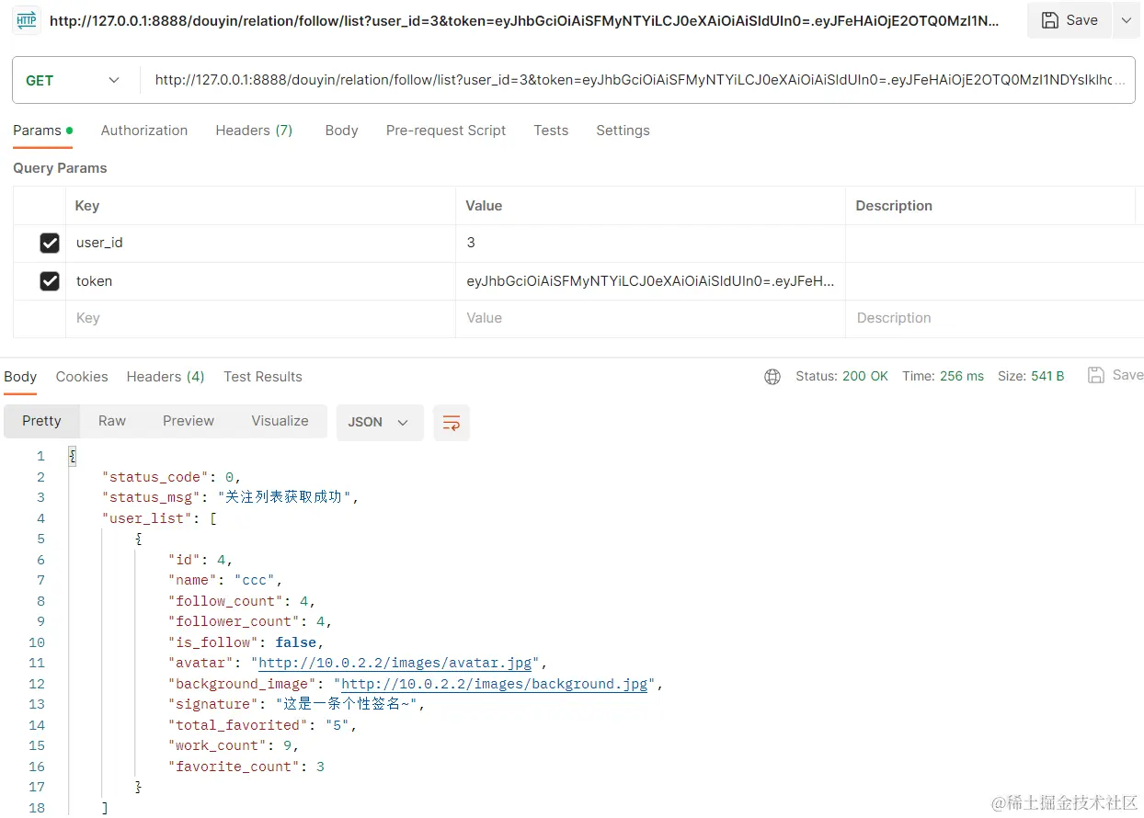Open the background.jpg URL link
The width and height of the screenshot is (1144, 818).
tap(495, 684)
